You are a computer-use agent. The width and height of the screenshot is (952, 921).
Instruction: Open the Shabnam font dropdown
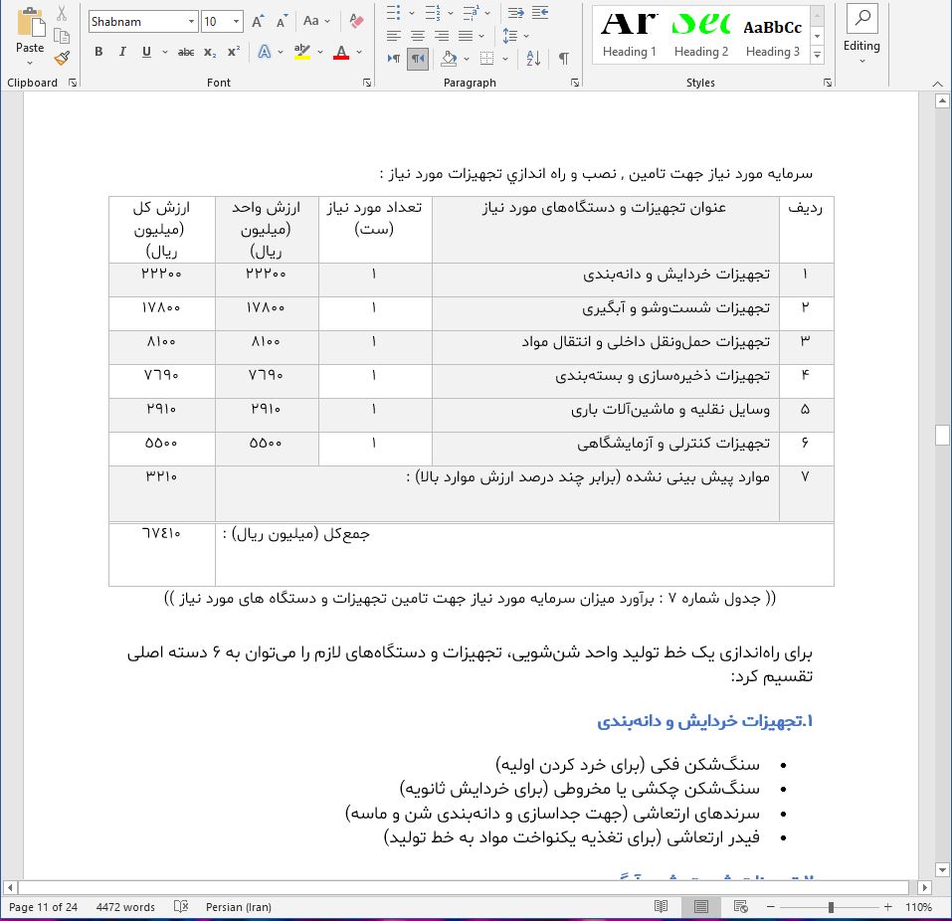192,21
